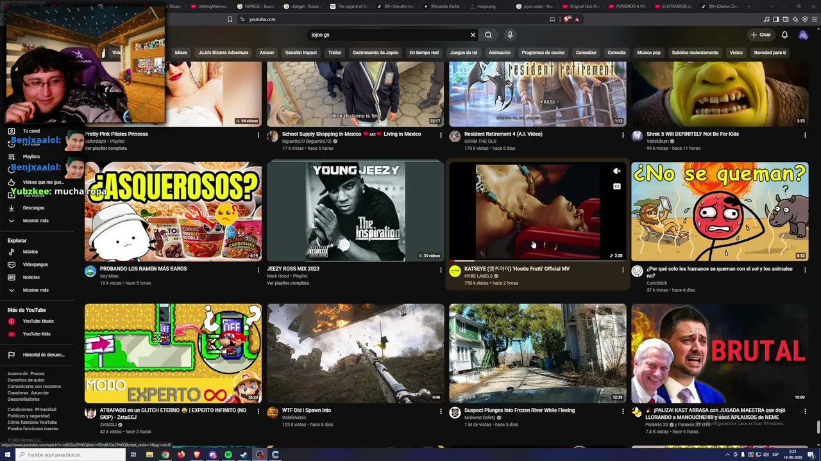Open the Young Jeezy playlist thumbnail
Image resolution: width=821 pixels, height=461 pixels.
pyautogui.click(x=355, y=211)
